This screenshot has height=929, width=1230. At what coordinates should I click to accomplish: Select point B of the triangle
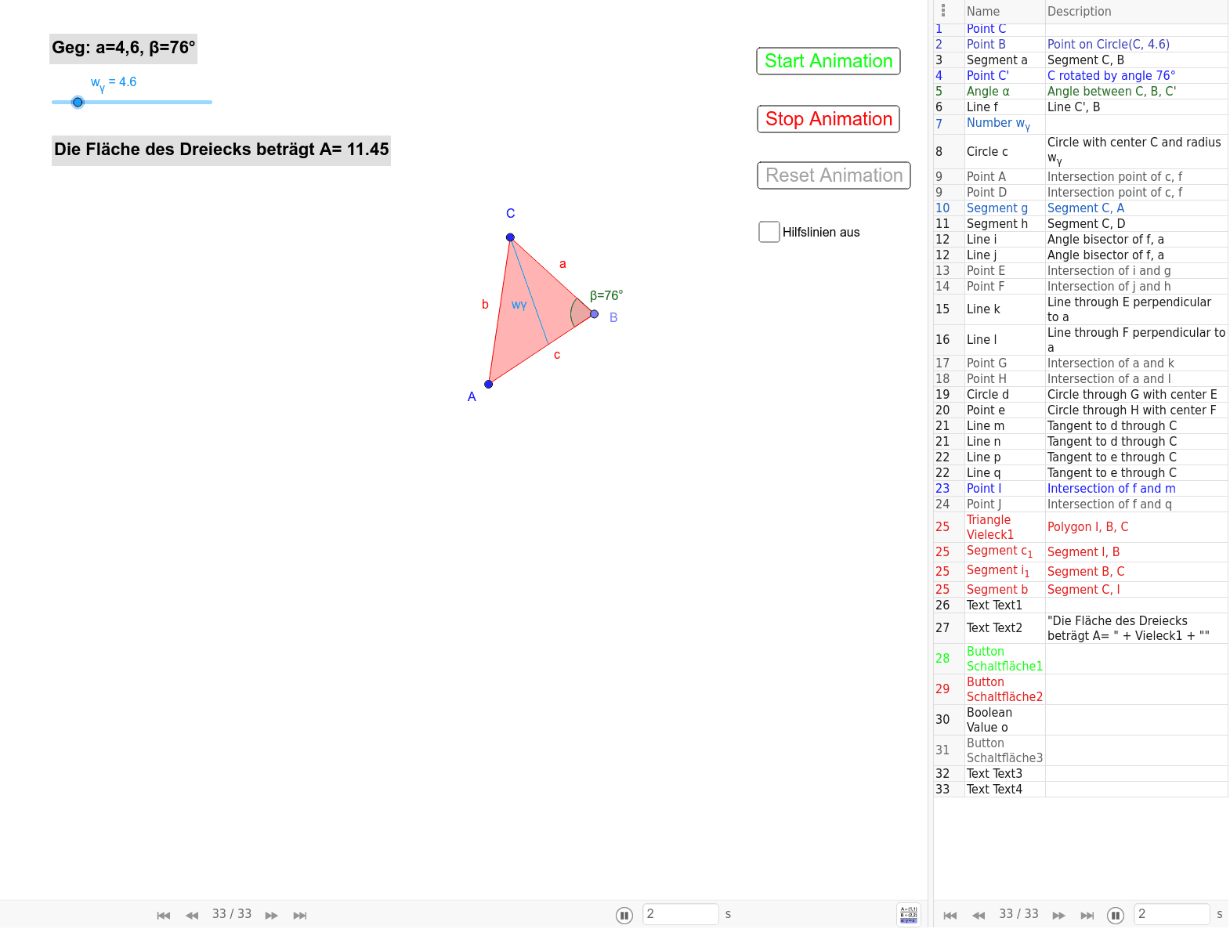(595, 314)
